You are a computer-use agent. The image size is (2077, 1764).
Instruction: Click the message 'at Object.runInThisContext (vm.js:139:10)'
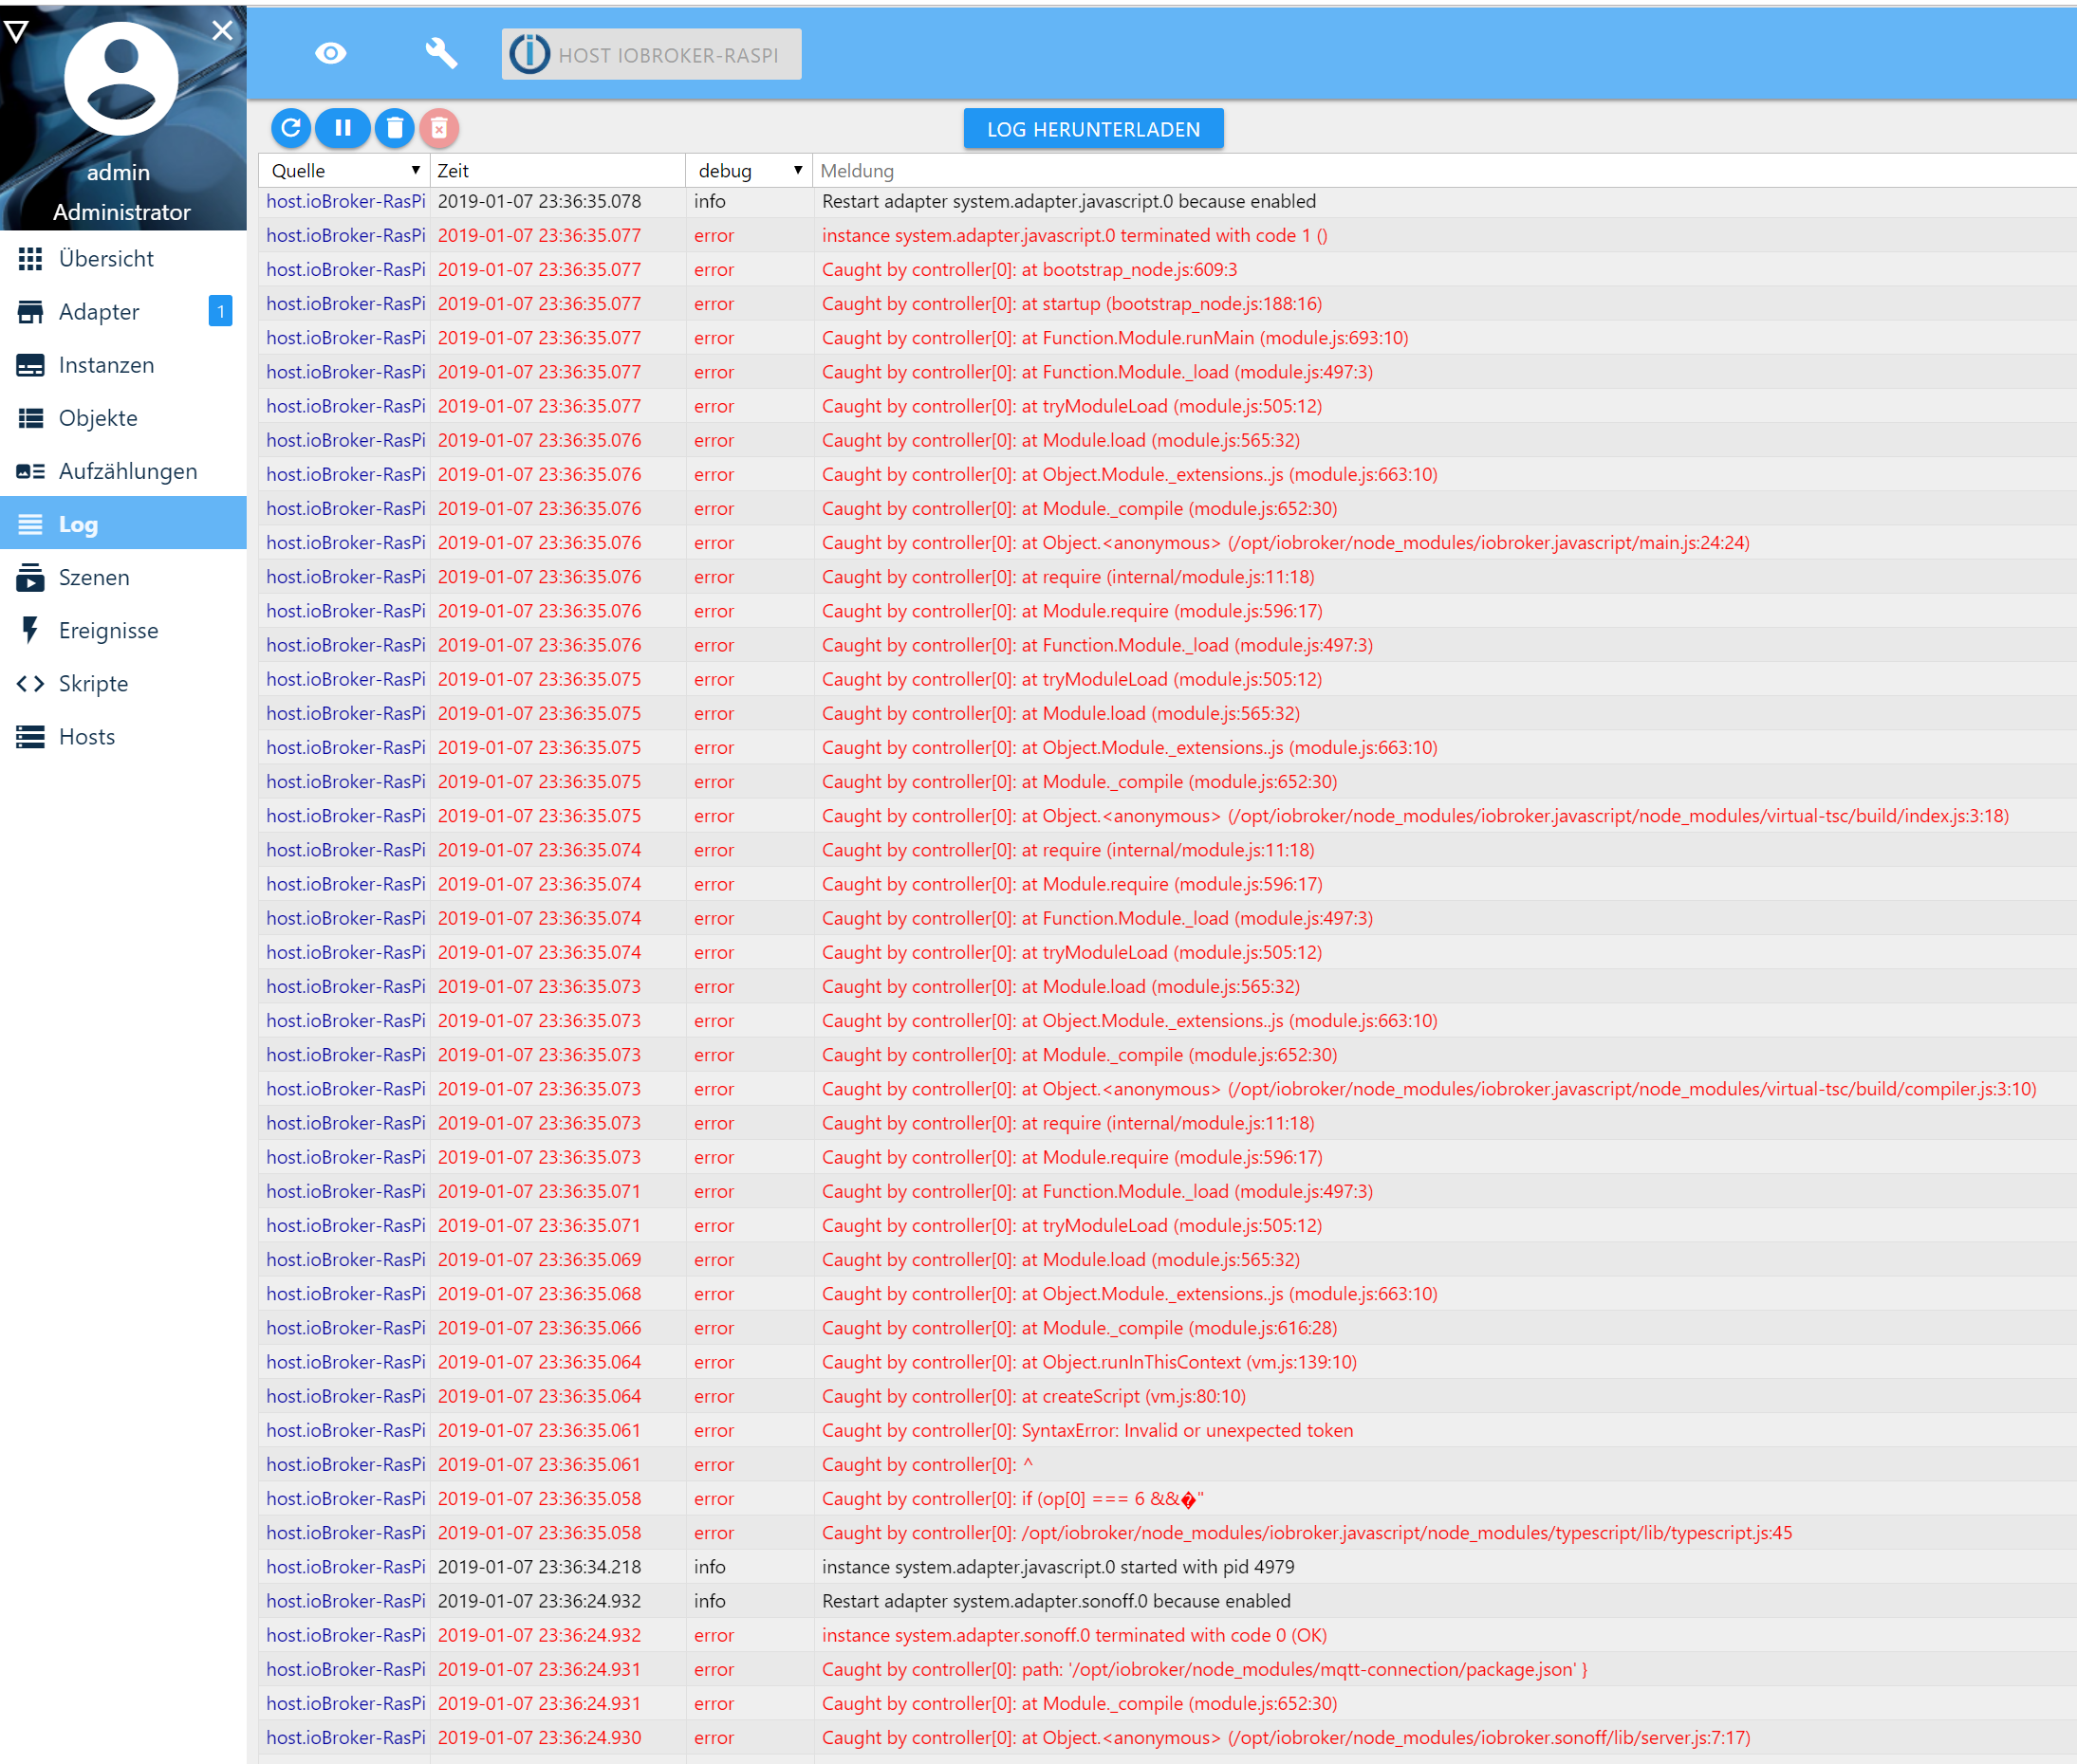point(1088,1362)
